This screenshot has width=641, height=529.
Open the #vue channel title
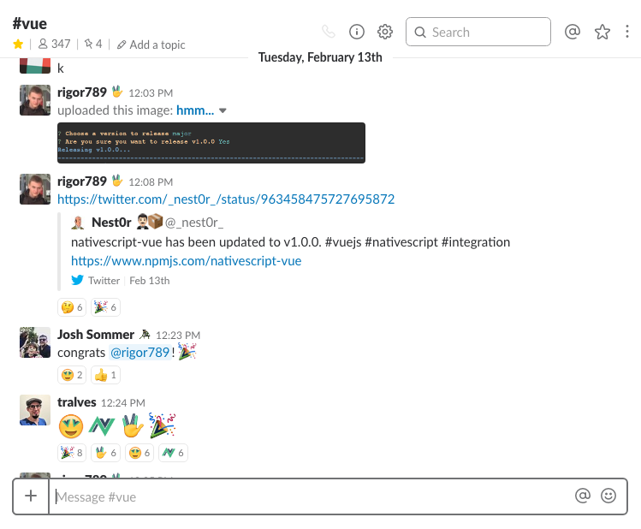point(29,23)
